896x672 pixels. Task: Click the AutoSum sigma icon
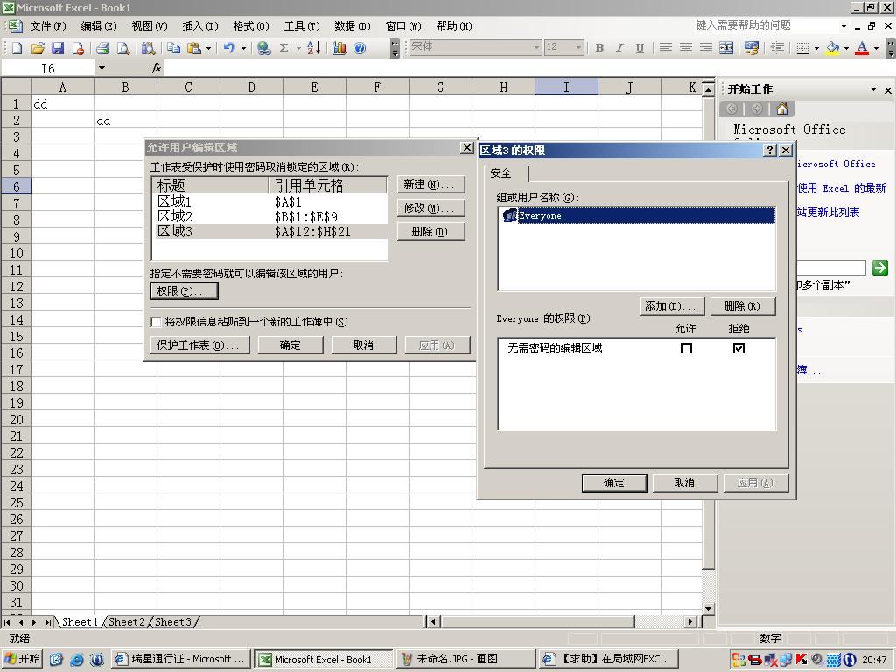[x=284, y=49]
